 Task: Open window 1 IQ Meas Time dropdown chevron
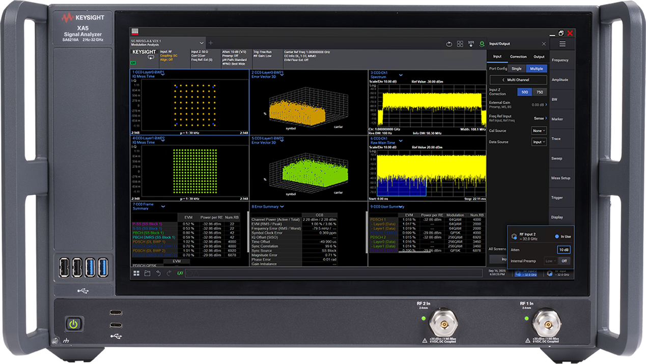[162, 74]
